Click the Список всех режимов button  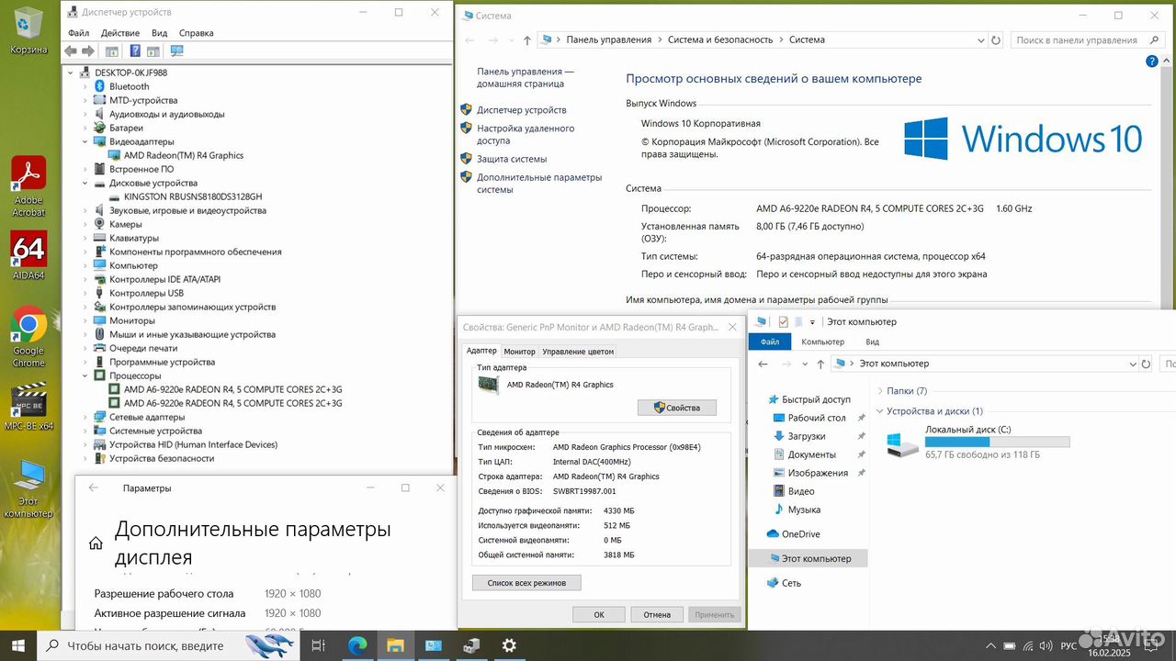coord(526,583)
